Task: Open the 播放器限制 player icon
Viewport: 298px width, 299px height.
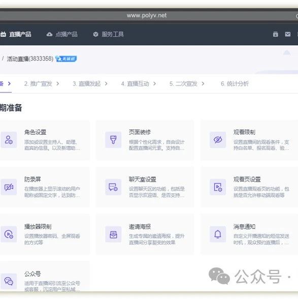Action: coord(9,234)
